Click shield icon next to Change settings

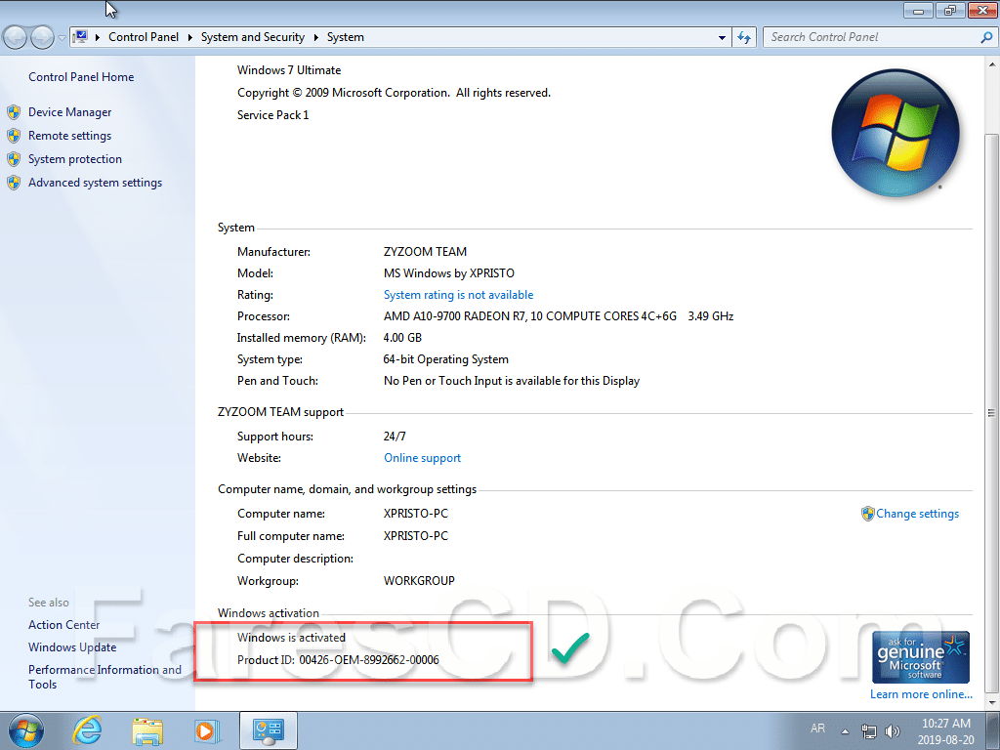(867, 514)
